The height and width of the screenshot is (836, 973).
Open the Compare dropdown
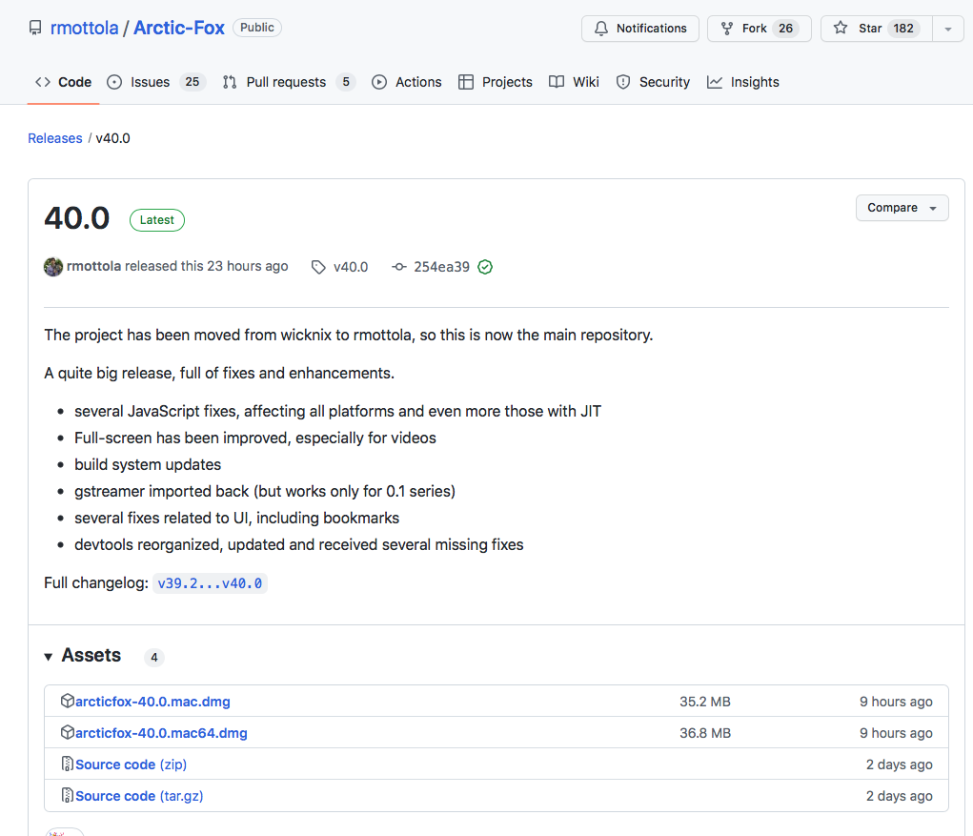pyautogui.click(x=902, y=208)
